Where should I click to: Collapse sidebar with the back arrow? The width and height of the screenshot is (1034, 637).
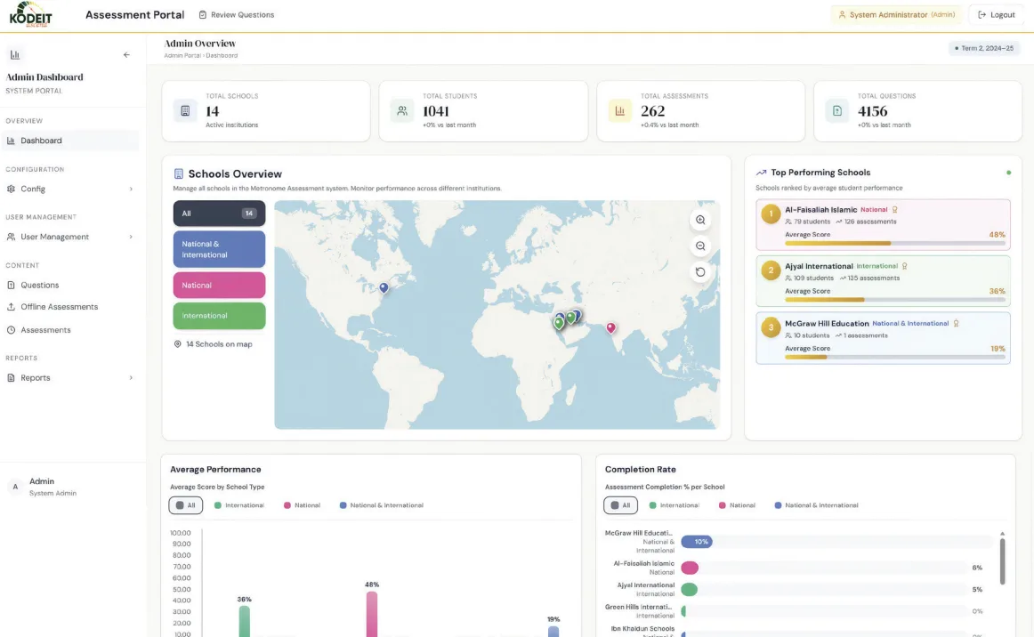pyautogui.click(x=126, y=55)
